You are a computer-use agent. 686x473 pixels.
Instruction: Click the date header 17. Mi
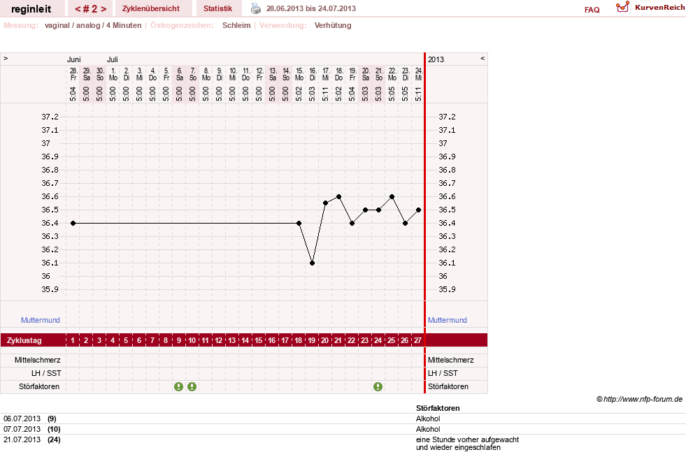coord(326,74)
